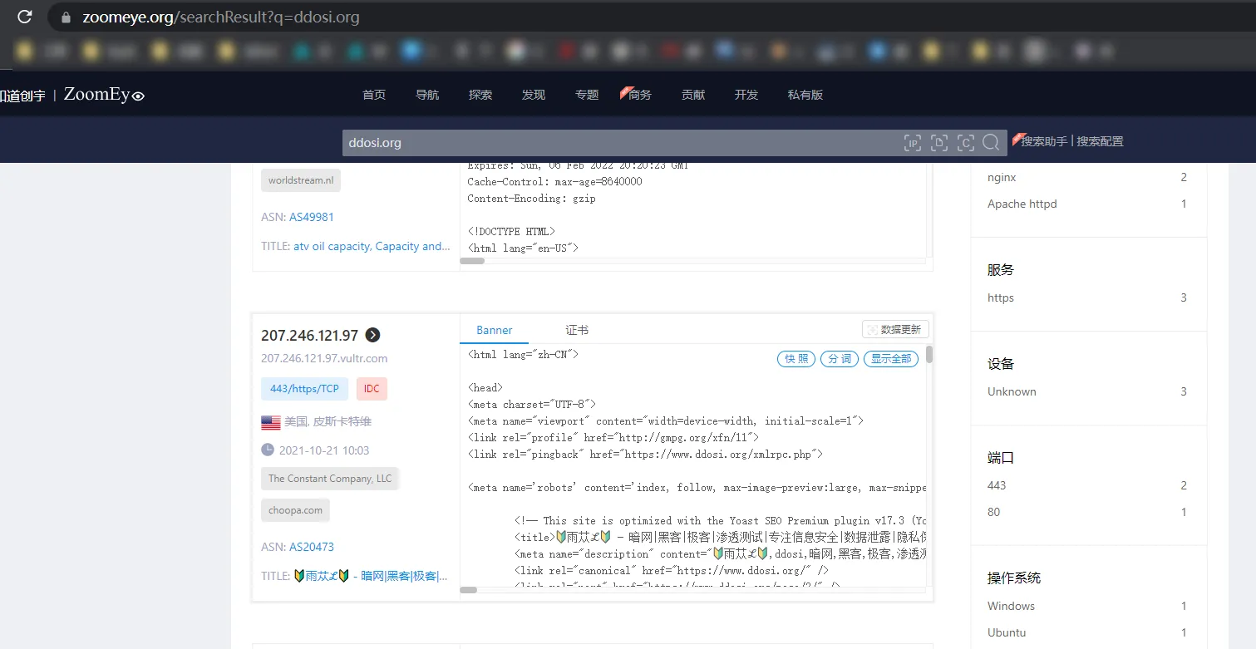This screenshot has height=649, width=1256.
Task: Click the worldstream.nl tag
Action: pos(301,180)
